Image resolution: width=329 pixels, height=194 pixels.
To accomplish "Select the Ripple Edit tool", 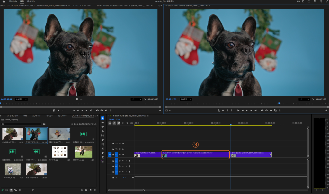I will [103, 127].
